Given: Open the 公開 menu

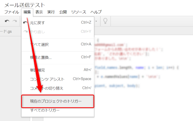Looking at the screenshot, I should (x=63, y=12).
